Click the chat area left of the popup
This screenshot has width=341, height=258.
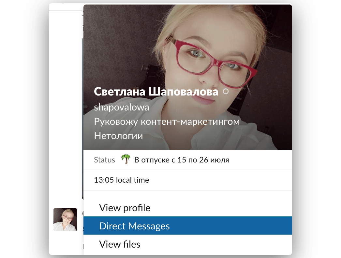click(x=65, y=130)
